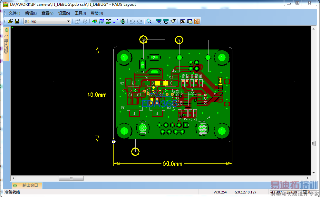Viewport: 320px width, 197px height.
Task: Activate the Zoom magnifier tool
Action: 149,21
